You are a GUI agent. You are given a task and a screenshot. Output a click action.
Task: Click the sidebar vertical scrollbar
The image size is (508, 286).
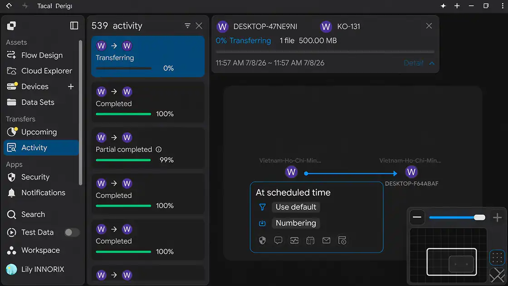pyautogui.click(x=81, y=113)
